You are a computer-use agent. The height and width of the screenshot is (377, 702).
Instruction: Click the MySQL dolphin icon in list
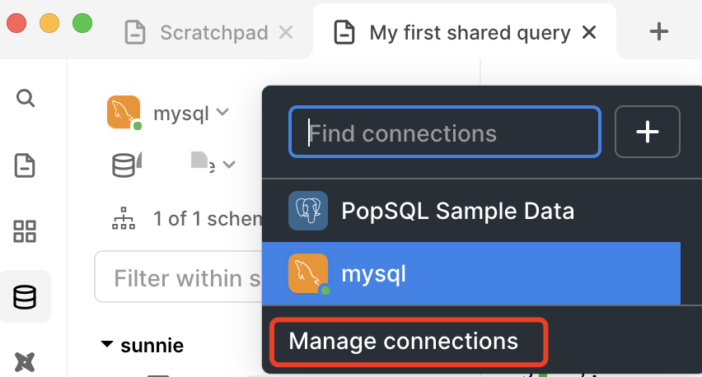tap(308, 273)
